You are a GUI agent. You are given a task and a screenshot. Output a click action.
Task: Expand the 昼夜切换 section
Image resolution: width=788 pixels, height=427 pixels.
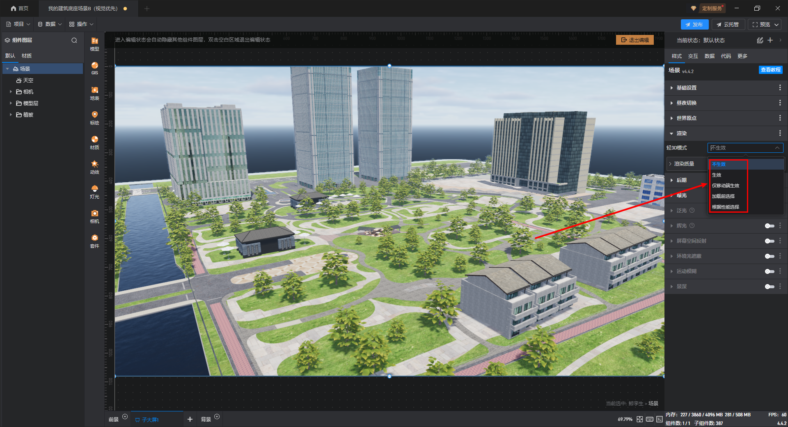pyautogui.click(x=671, y=103)
